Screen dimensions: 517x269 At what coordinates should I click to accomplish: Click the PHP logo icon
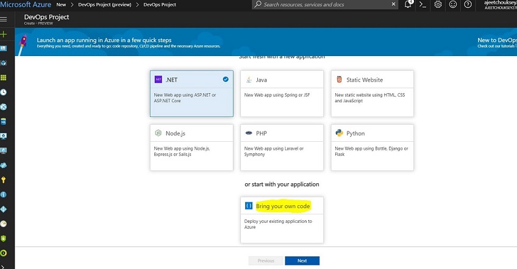pyautogui.click(x=249, y=133)
